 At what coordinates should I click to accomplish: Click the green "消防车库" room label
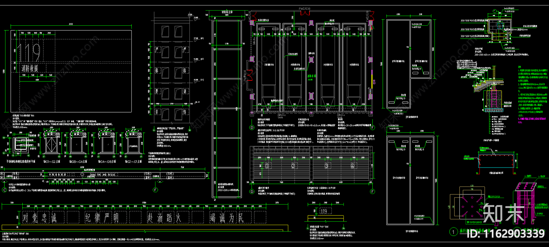tap(312, 76)
